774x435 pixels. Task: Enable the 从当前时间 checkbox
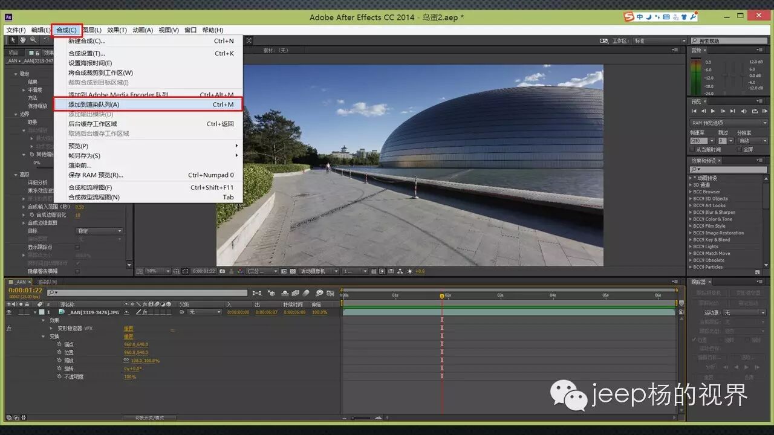click(x=693, y=149)
